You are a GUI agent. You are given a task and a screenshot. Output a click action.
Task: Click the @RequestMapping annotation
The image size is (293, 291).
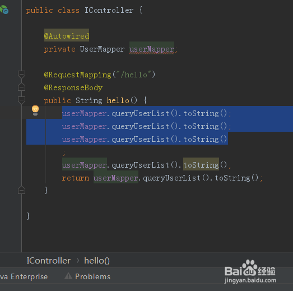pos(77,75)
